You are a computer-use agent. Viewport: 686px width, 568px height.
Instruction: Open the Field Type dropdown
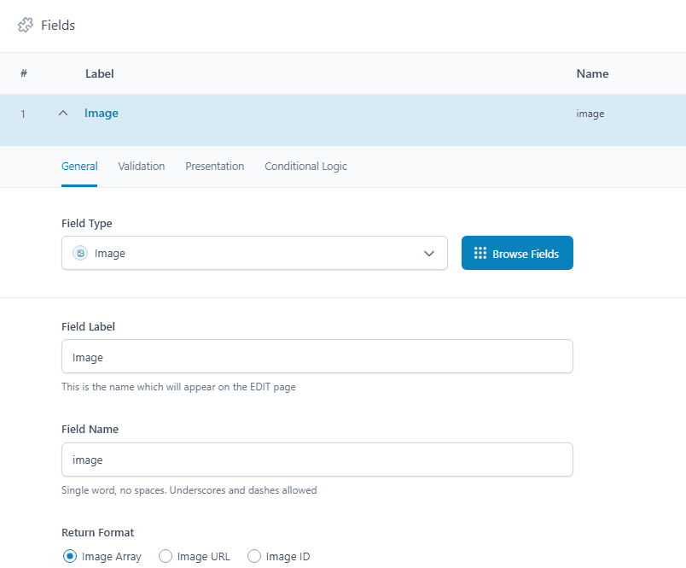pos(254,253)
